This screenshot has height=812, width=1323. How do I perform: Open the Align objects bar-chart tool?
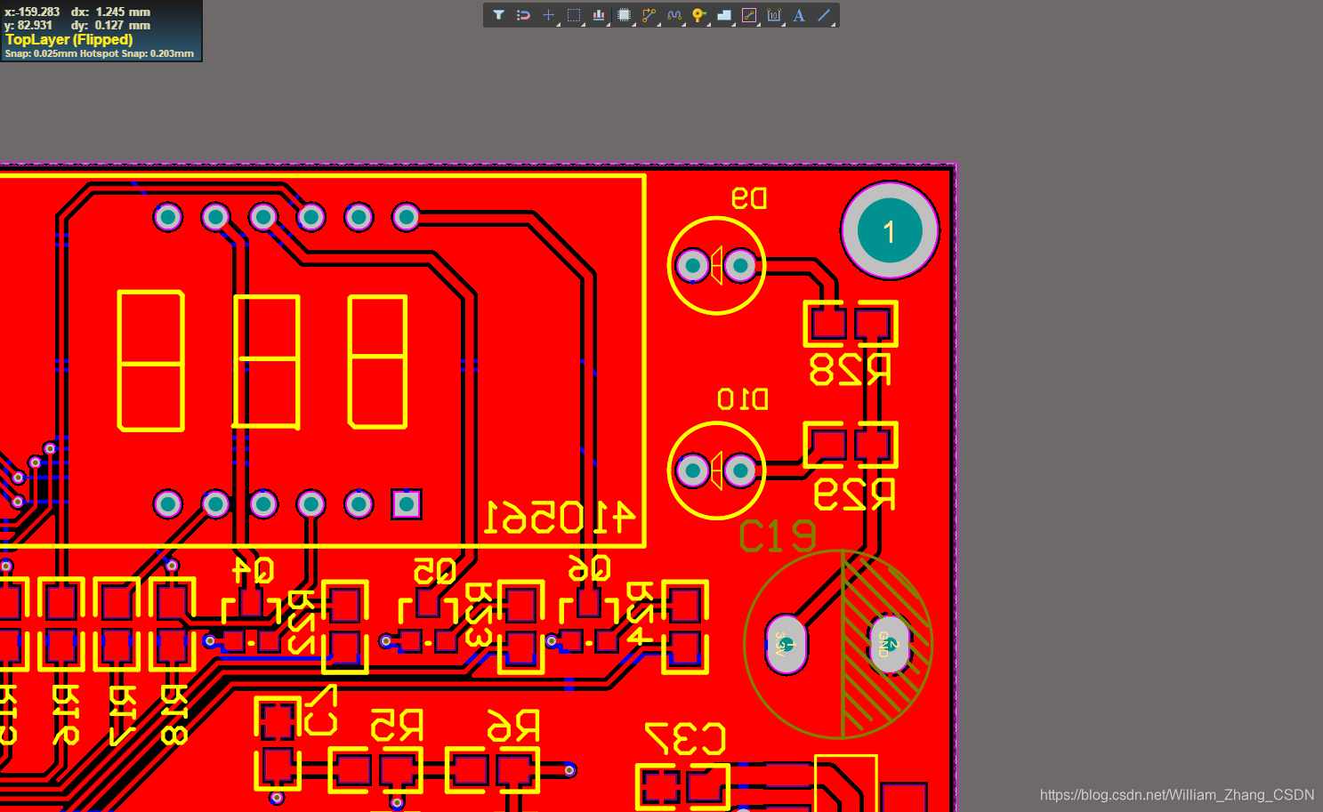pos(599,15)
